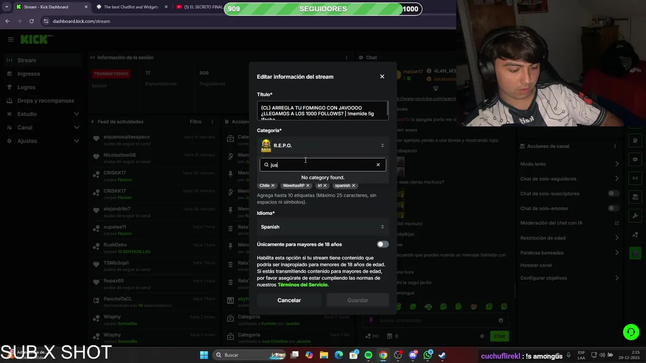Image resolution: width=646 pixels, height=363 pixels.
Task: Open Steam from the taskbar
Action: 442,355
